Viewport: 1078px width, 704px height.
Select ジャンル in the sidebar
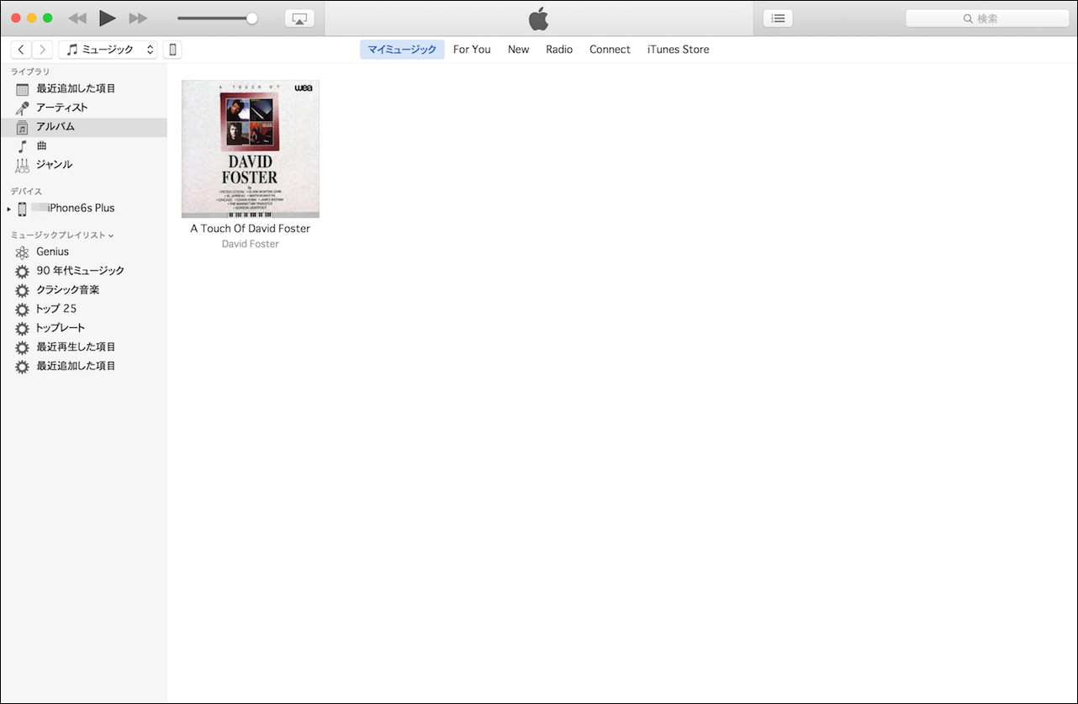click(83, 165)
